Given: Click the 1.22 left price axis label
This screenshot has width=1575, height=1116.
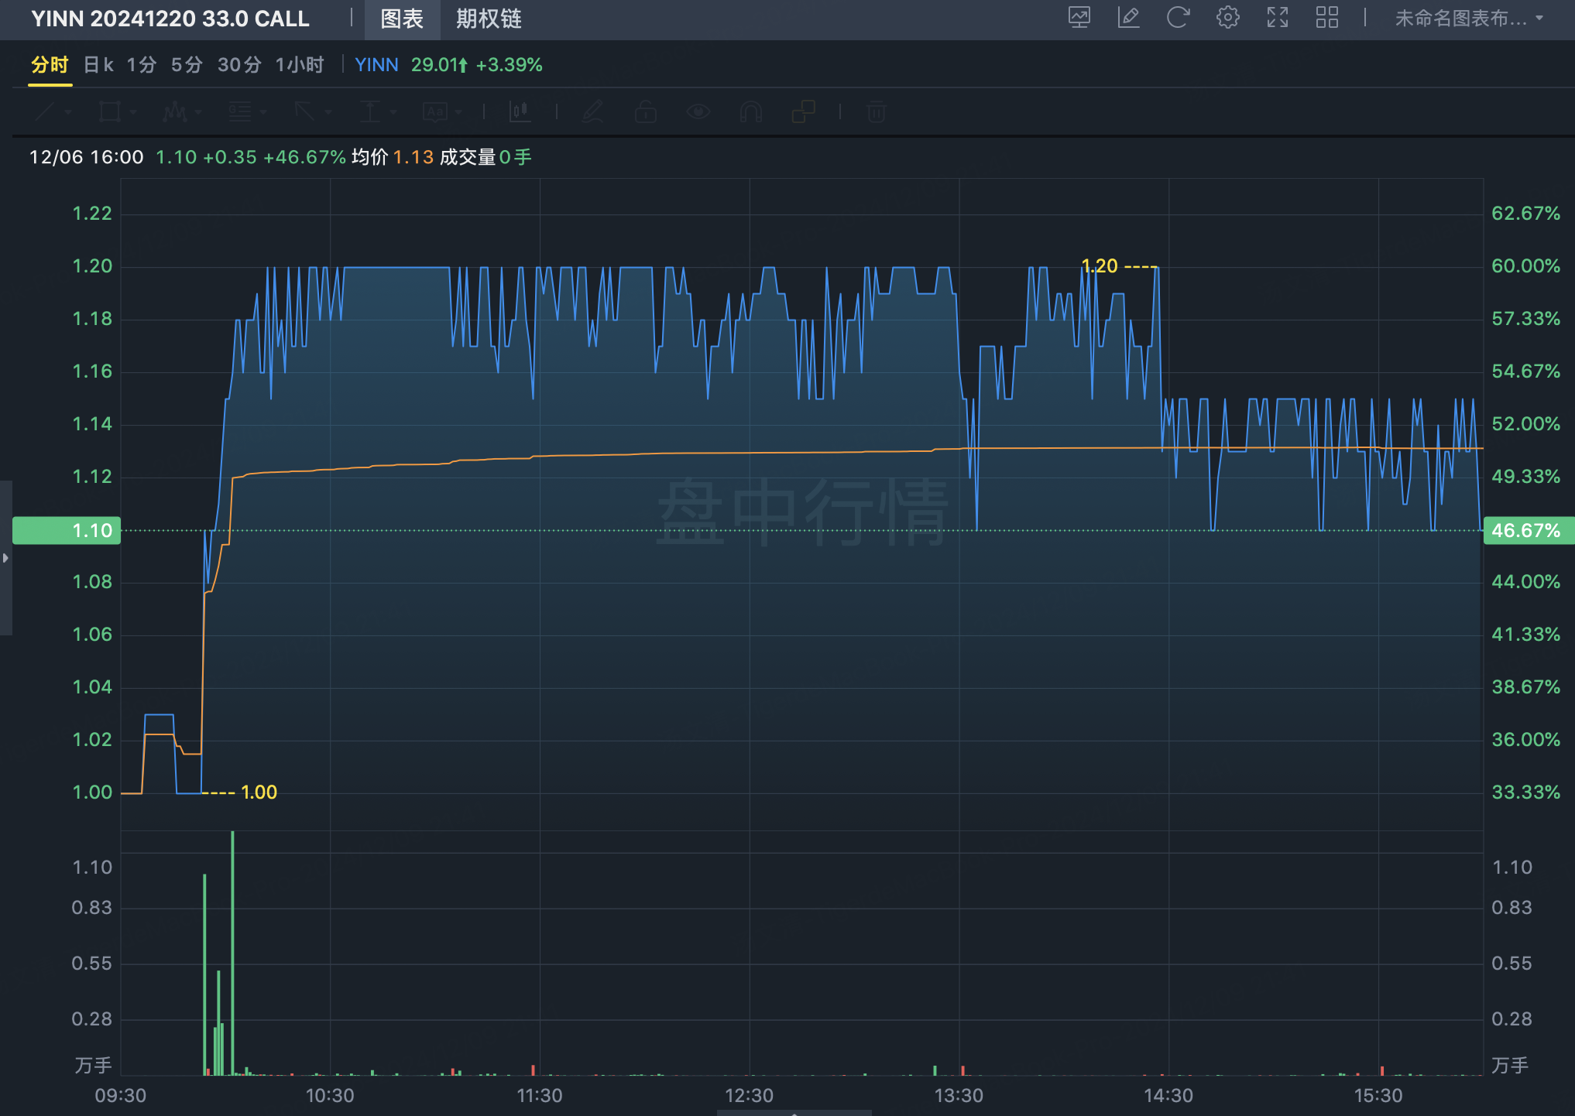Looking at the screenshot, I should pos(92,213).
